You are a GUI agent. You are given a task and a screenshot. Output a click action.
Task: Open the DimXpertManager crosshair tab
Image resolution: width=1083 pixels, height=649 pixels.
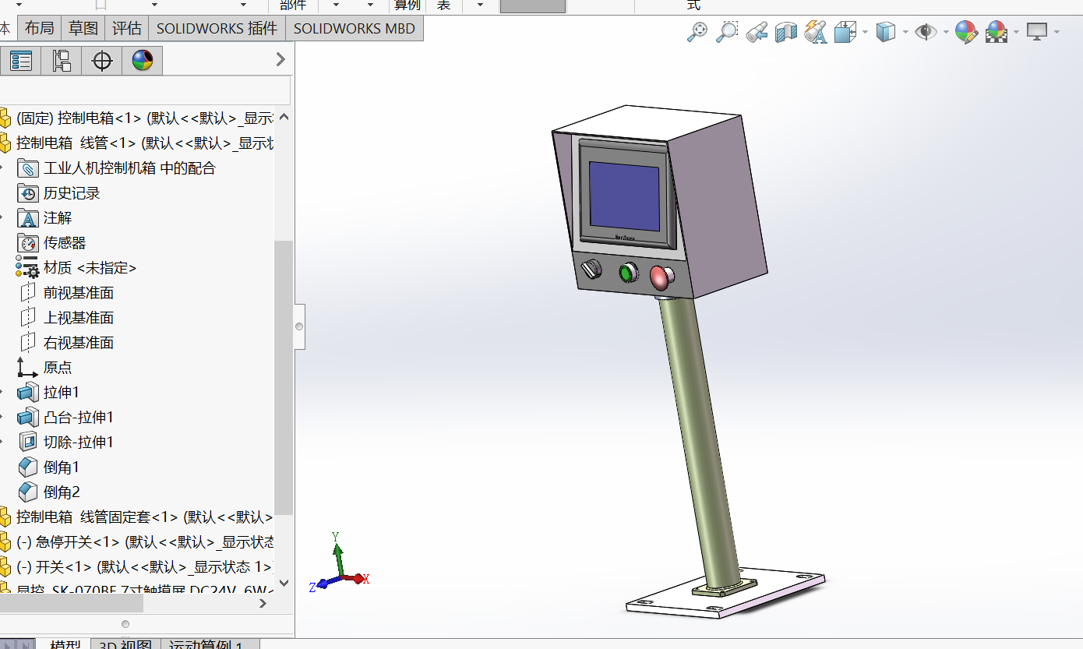pyautogui.click(x=102, y=61)
